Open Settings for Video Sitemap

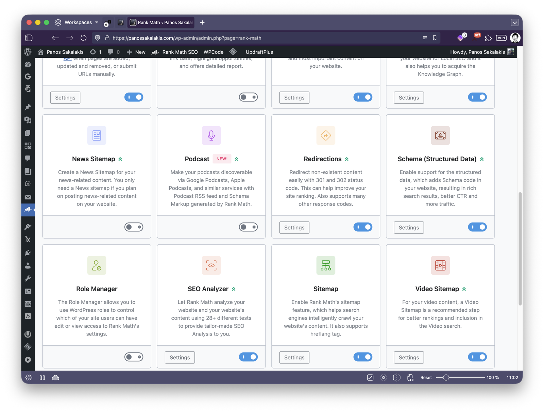pos(409,358)
